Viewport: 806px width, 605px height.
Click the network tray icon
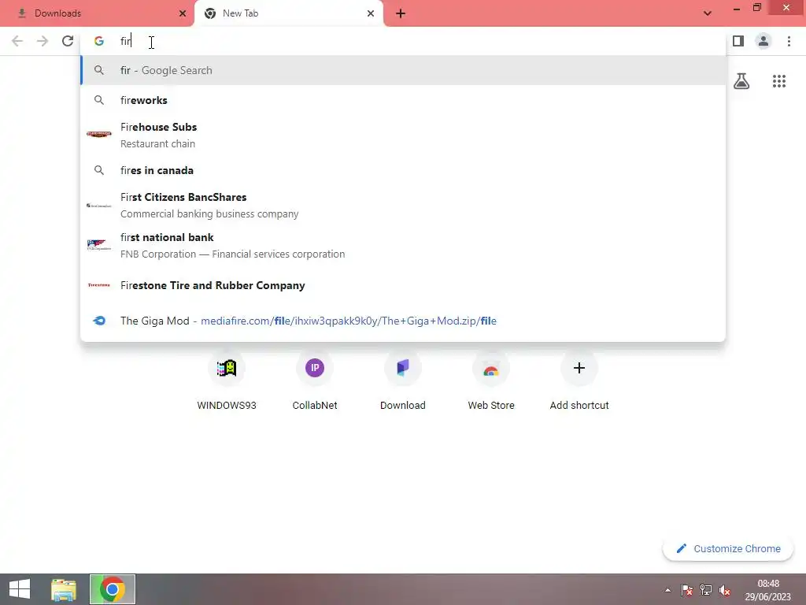[x=706, y=590]
